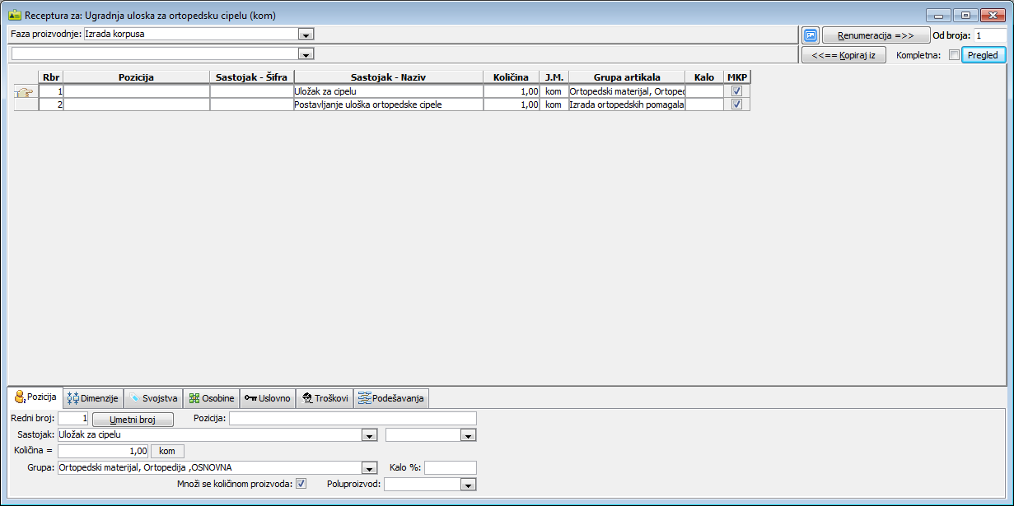Viewport: 1014px width, 506px height.
Task: Click the pointing hand row indicator
Action: 26,92
